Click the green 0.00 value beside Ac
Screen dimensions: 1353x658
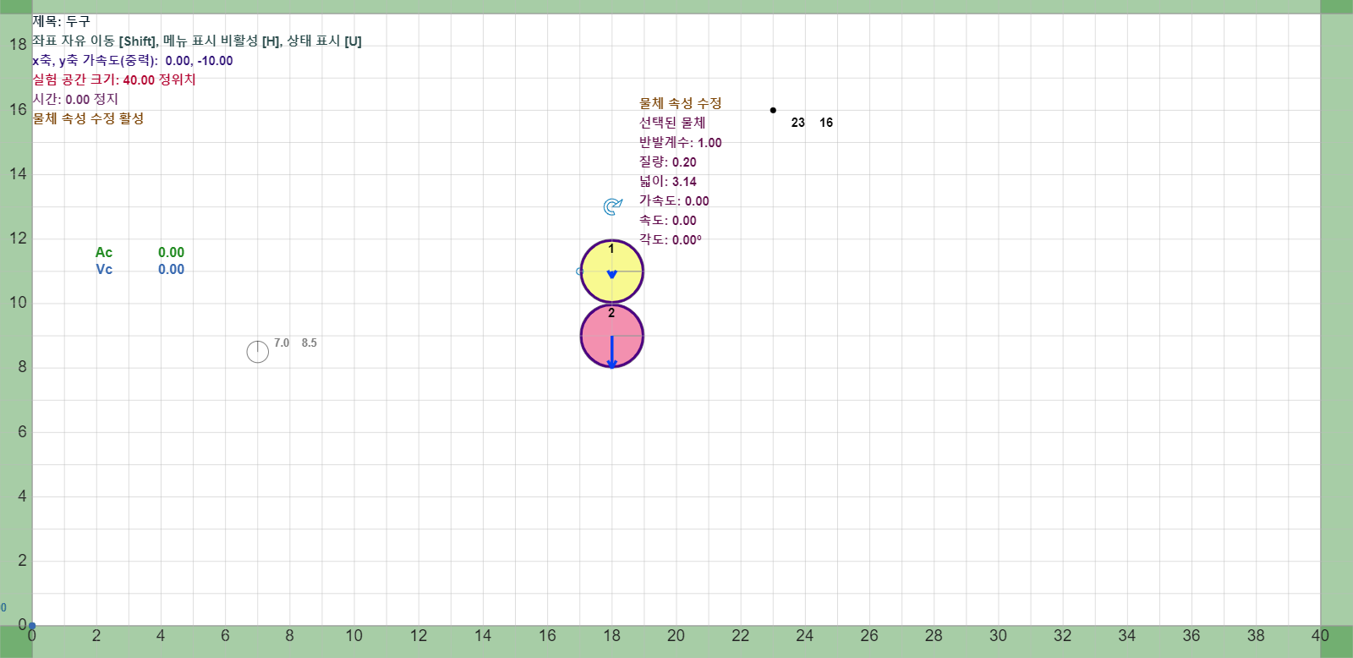(171, 252)
